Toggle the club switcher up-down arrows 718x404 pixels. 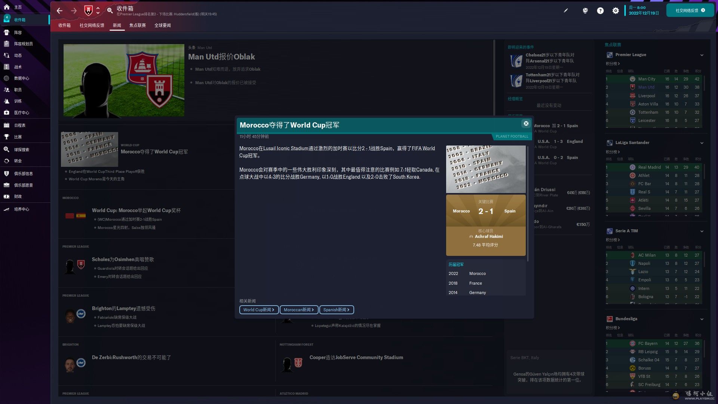98,10
